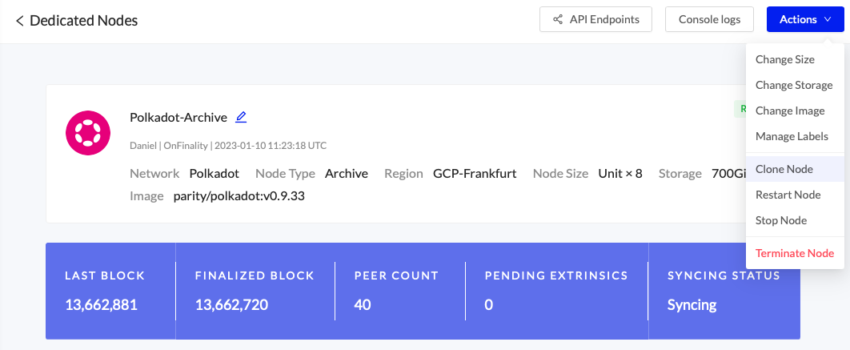Select Change Size from the menu
Viewport: 850px width, 350px height.
[784, 59]
